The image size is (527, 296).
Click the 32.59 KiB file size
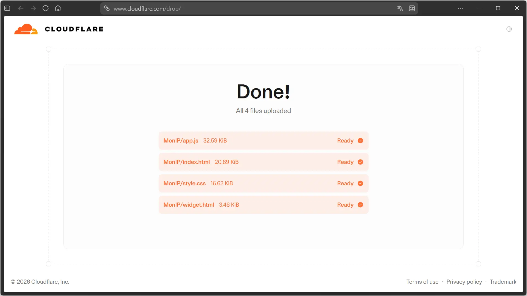coord(215,141)
